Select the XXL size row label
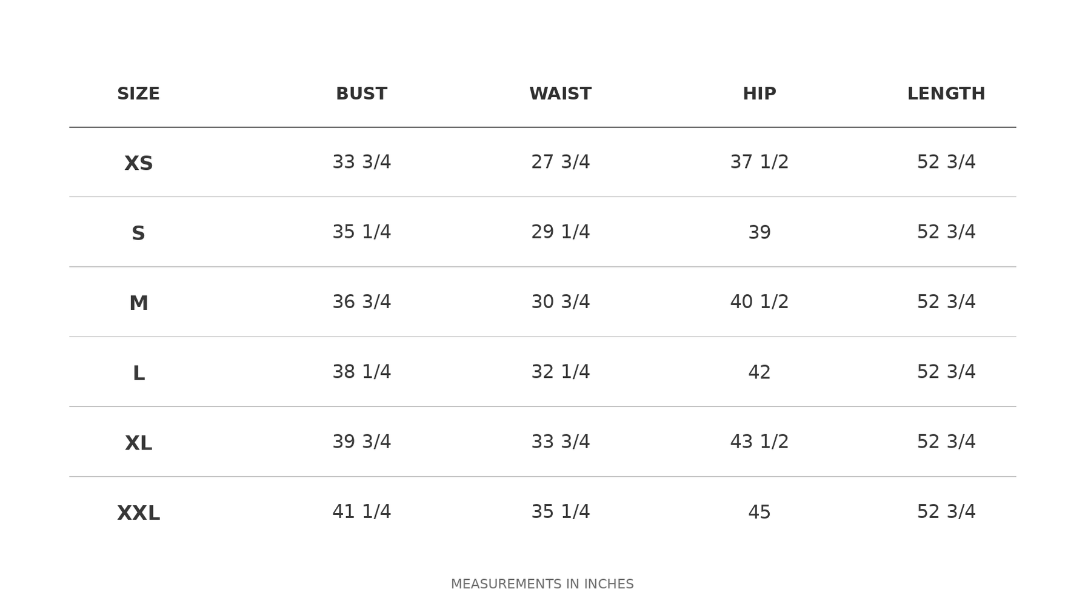Viewport: 1085px width, 615px height. 138,513
